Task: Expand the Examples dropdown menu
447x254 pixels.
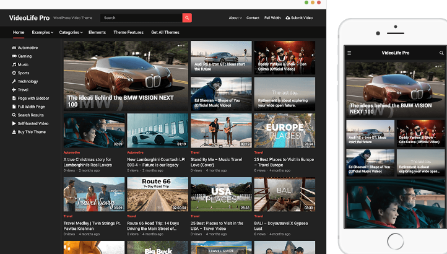Action: 43,32
